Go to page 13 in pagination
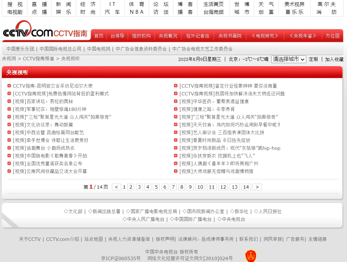Screen dimensions: 347x262 pos(235,187)
